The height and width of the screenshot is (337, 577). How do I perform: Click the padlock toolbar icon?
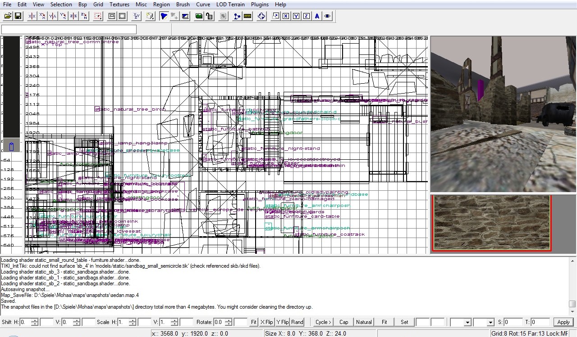[x=209, y=16]
